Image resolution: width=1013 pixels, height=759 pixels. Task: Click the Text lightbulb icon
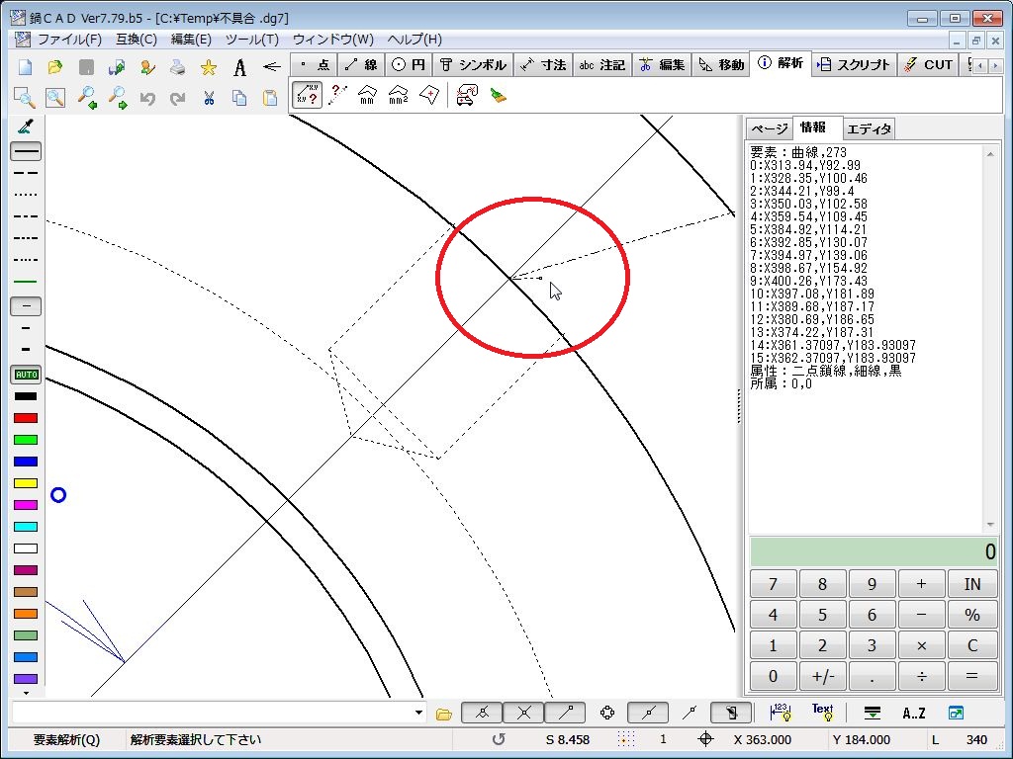click(823, 712)
